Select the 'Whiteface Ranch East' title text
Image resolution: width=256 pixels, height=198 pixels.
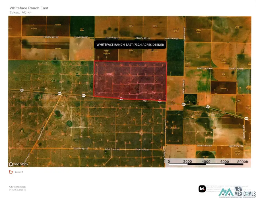tap(29, 8)
